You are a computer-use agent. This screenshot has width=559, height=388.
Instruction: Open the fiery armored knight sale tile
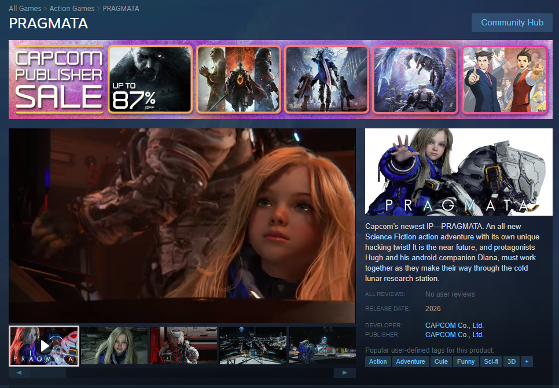238,79
